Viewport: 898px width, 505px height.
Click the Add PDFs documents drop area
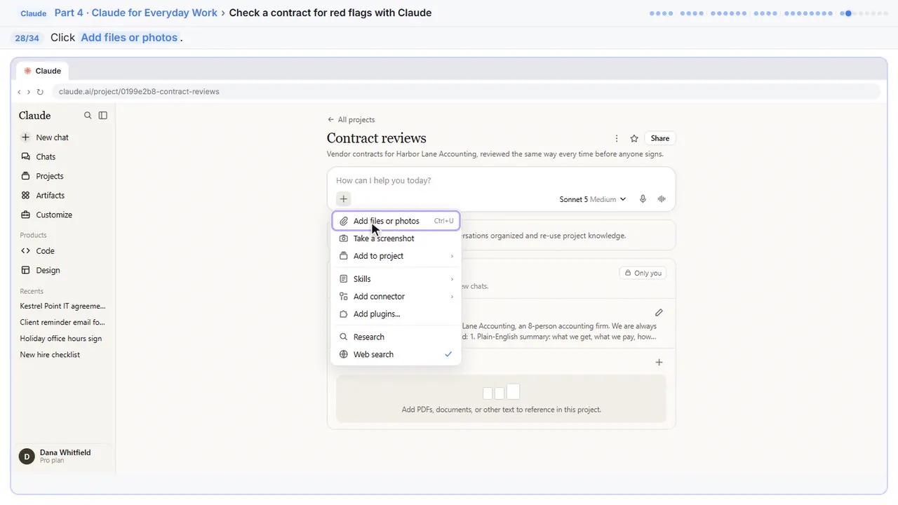coord(501,398)
